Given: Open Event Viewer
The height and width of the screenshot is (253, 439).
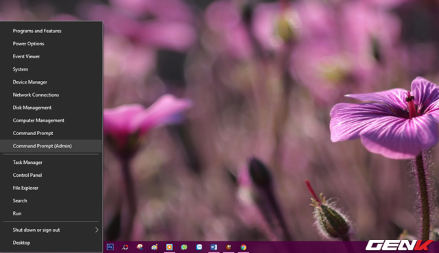Looking at the screenshot, I should click(x=51, y=56).
